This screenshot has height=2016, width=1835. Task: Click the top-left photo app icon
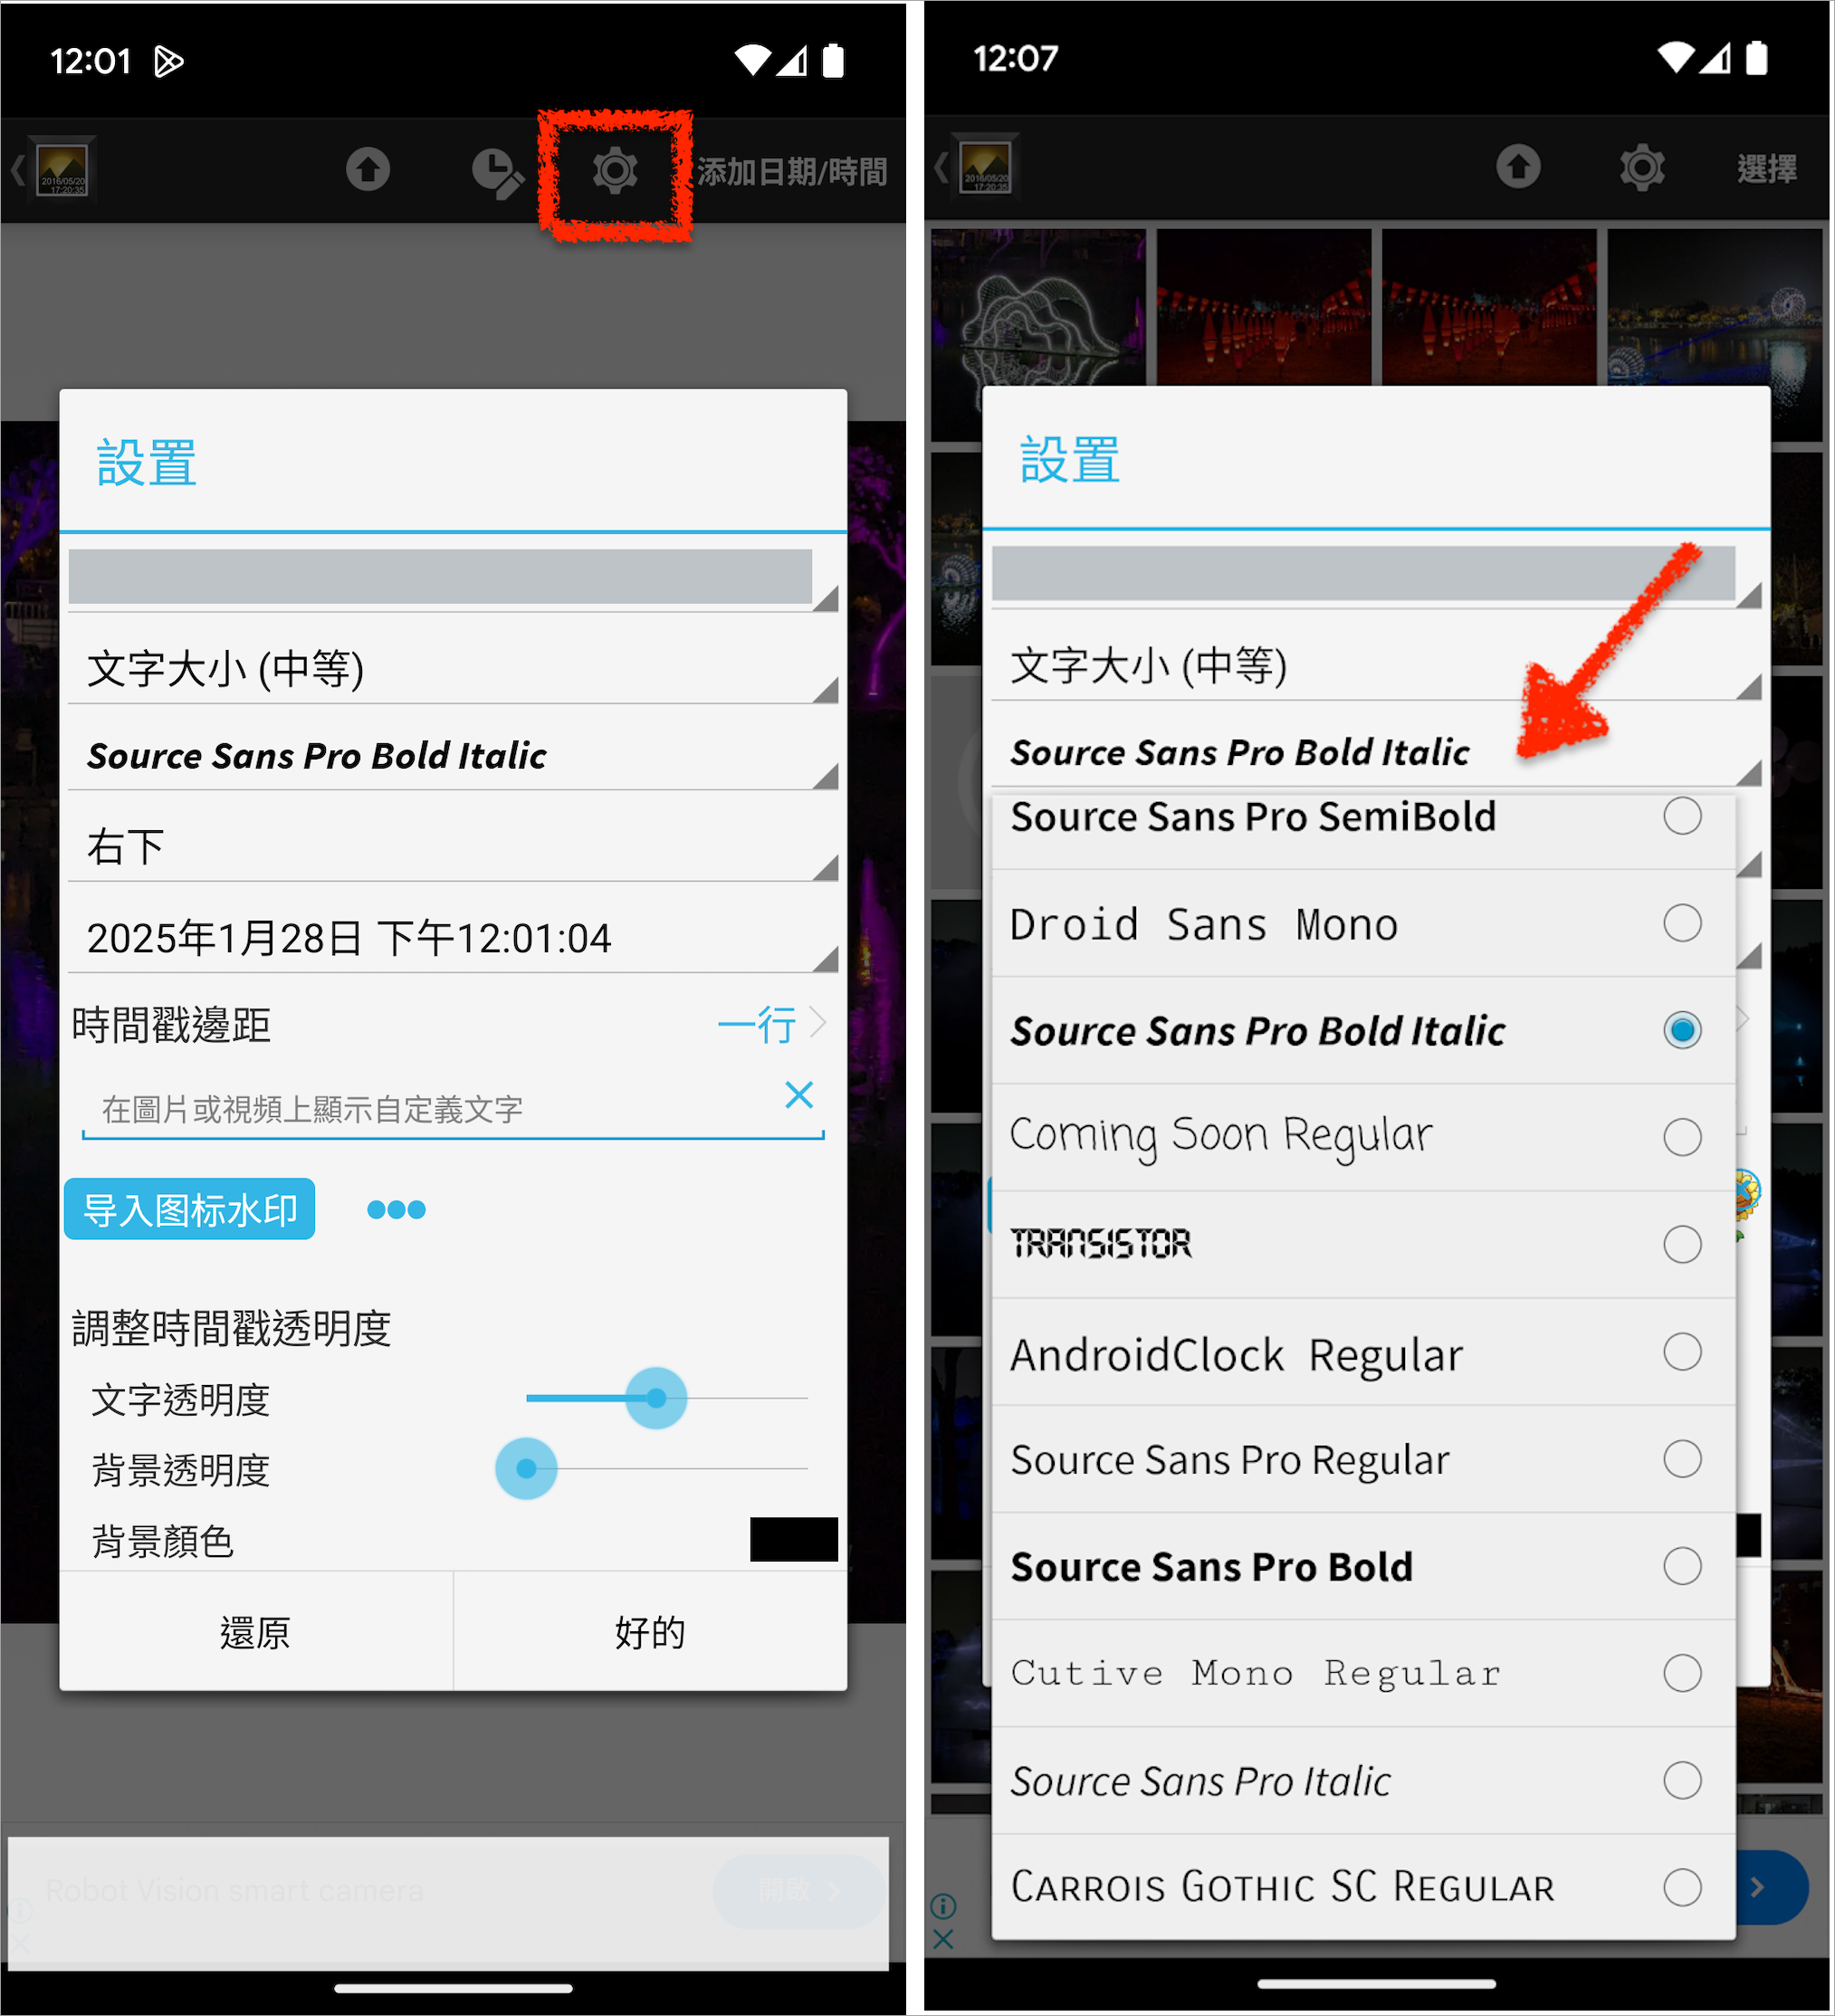tap(62, 170)
